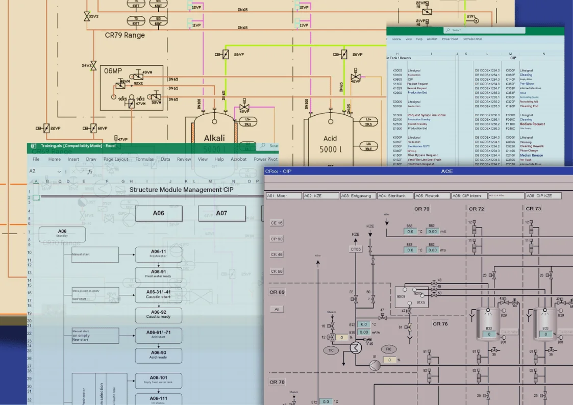The width and height of the screenshot is (573, 405).
Task: Click the 60VP valve in the P&ID drawing
Action: point(89,128)
